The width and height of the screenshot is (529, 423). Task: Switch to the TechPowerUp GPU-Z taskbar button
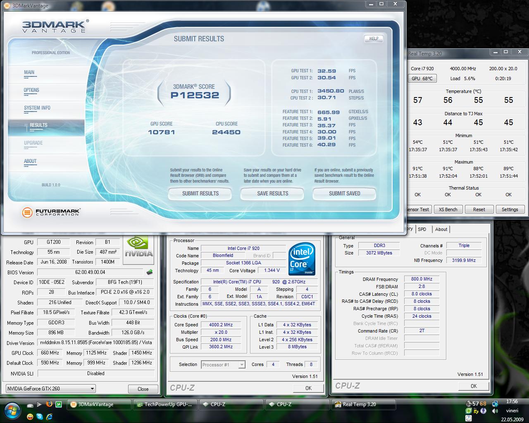(165, 404)
